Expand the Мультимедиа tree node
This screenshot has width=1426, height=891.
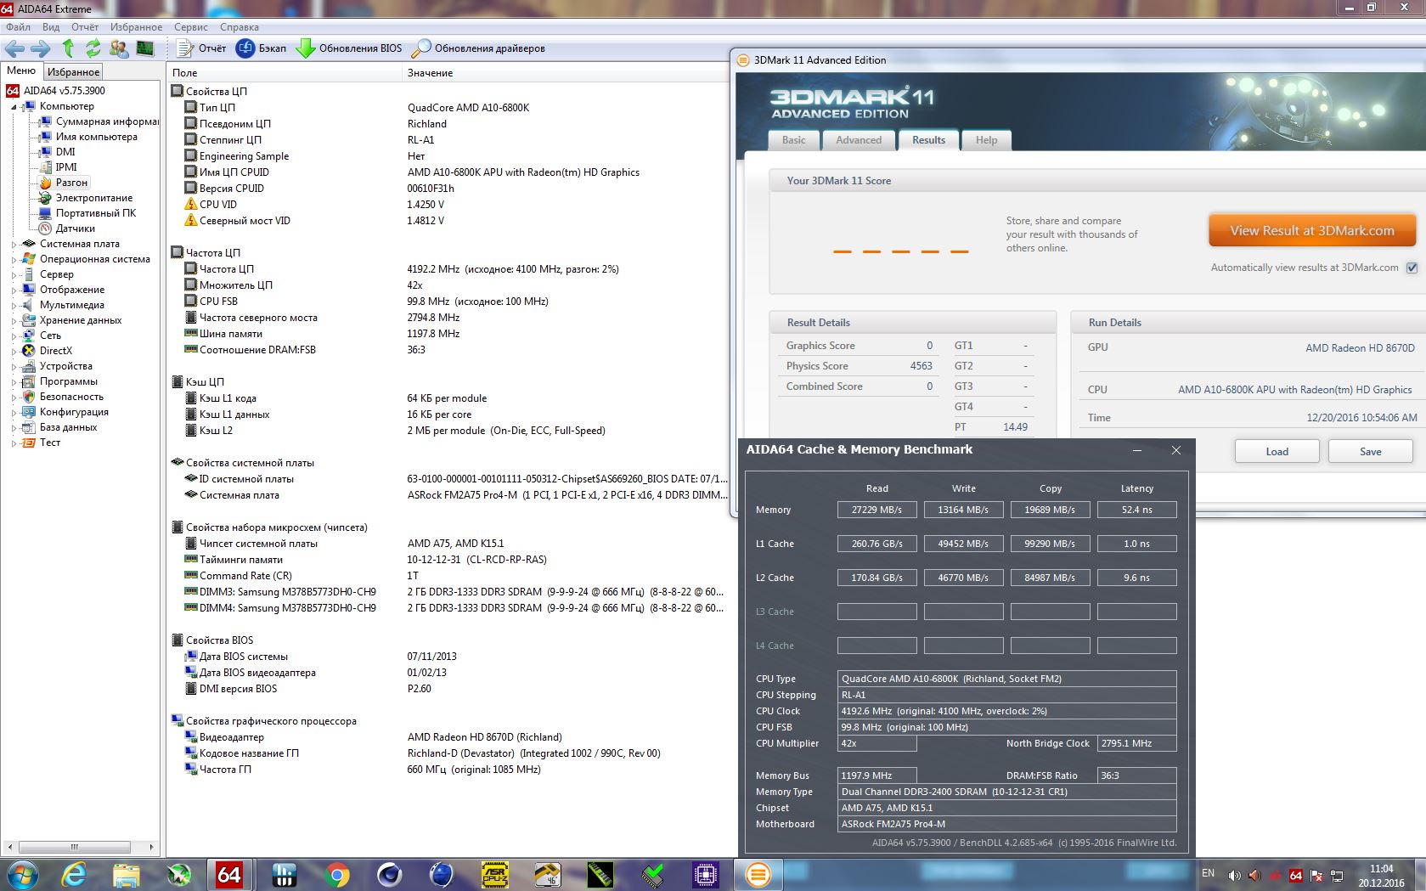pyautogui.click(x=14, y=306)
